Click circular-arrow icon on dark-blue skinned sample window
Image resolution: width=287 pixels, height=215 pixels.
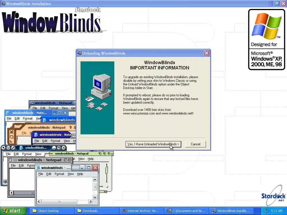pos(8,148)
